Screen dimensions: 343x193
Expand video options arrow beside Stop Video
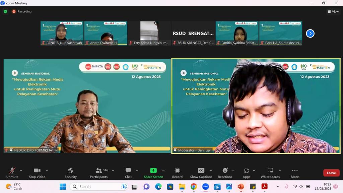coord(47,171)
